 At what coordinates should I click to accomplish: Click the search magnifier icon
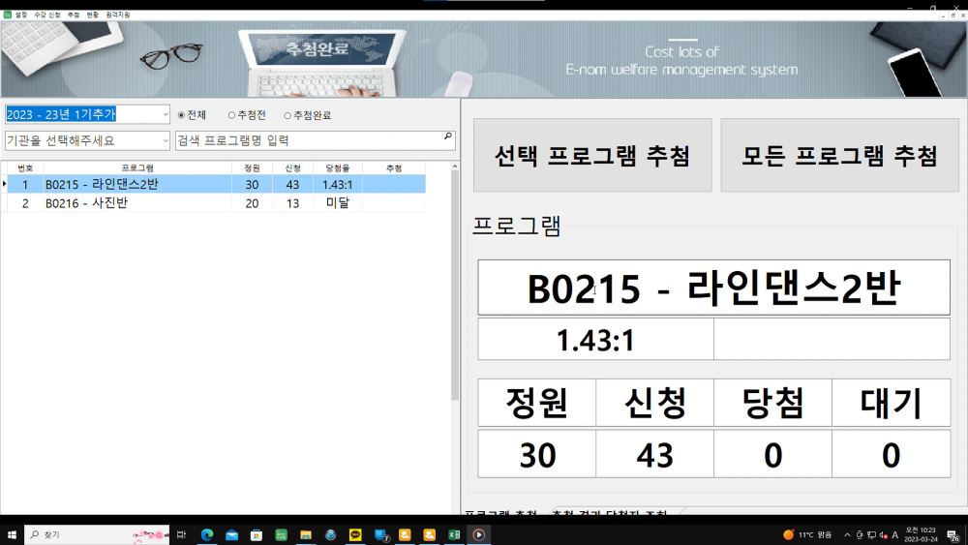[x=448, y=136]
